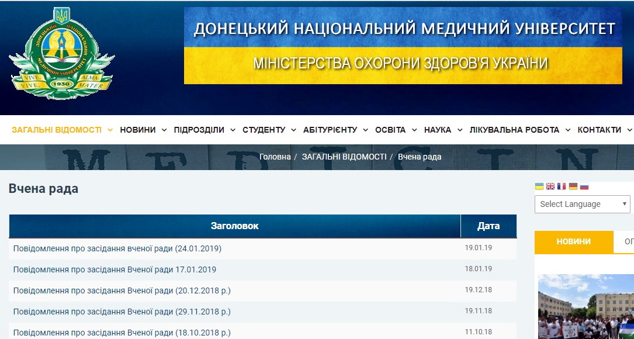
Task: Open the meeting notice for 20.12.2018
Action: click(122, 290)
